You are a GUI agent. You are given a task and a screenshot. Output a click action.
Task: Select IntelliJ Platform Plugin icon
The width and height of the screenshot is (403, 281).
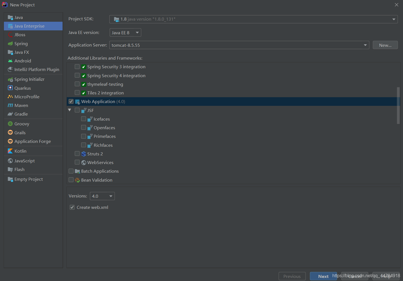[x=10, y=69]
